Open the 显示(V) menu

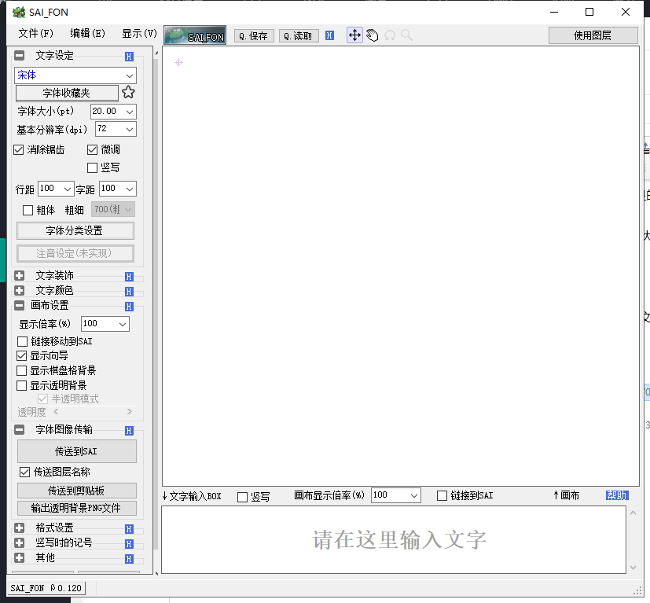point(139,34)
